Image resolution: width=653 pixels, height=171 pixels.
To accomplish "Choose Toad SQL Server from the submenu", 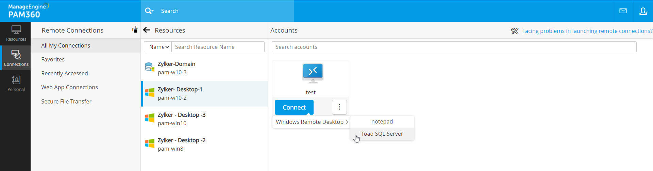I will 382,134.
